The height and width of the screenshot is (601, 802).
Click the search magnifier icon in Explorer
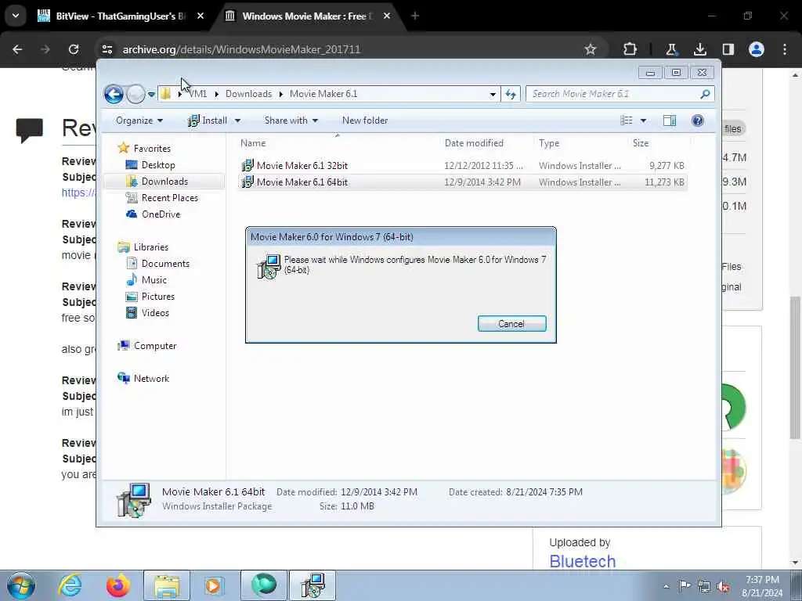[x=706, y=94]
